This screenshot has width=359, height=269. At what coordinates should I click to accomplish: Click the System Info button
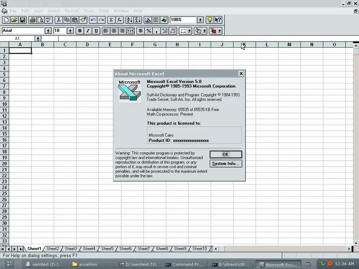point(226,164)
